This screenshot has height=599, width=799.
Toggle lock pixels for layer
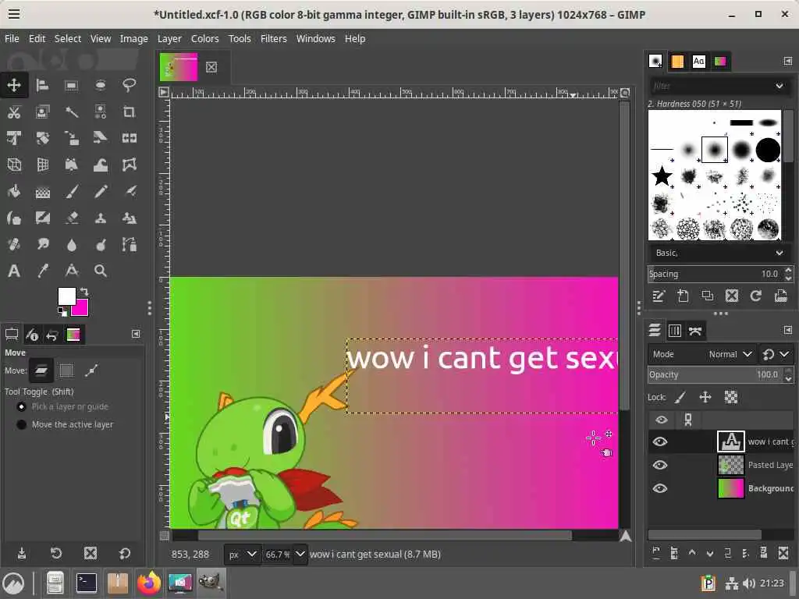pyautogui.click(x=680, y=397)
